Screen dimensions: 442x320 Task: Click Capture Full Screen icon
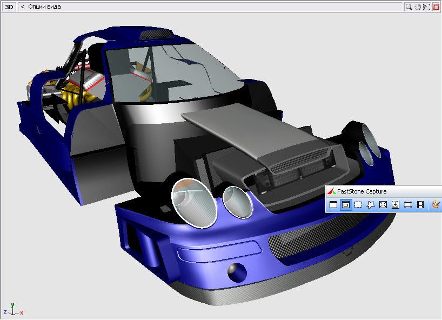pyautogui.click(x=383, y=205)
